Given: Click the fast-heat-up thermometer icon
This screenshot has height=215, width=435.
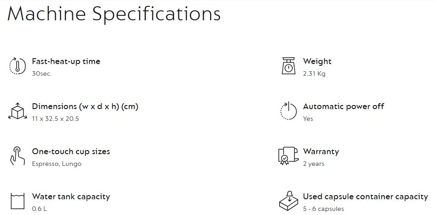Looking at the screenshot, I should [x=17, y=66].
